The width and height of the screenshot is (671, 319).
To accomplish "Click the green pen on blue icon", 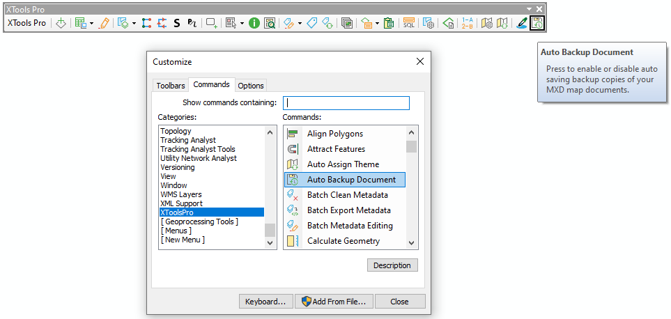I will pyautogui.click(x=522, y=23).
